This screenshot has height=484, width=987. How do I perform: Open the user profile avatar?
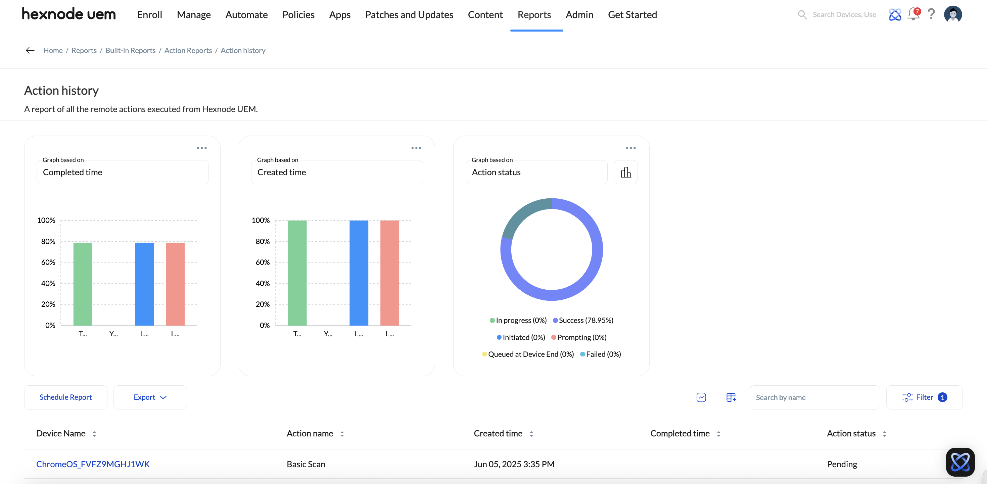(x=953, y=14)
